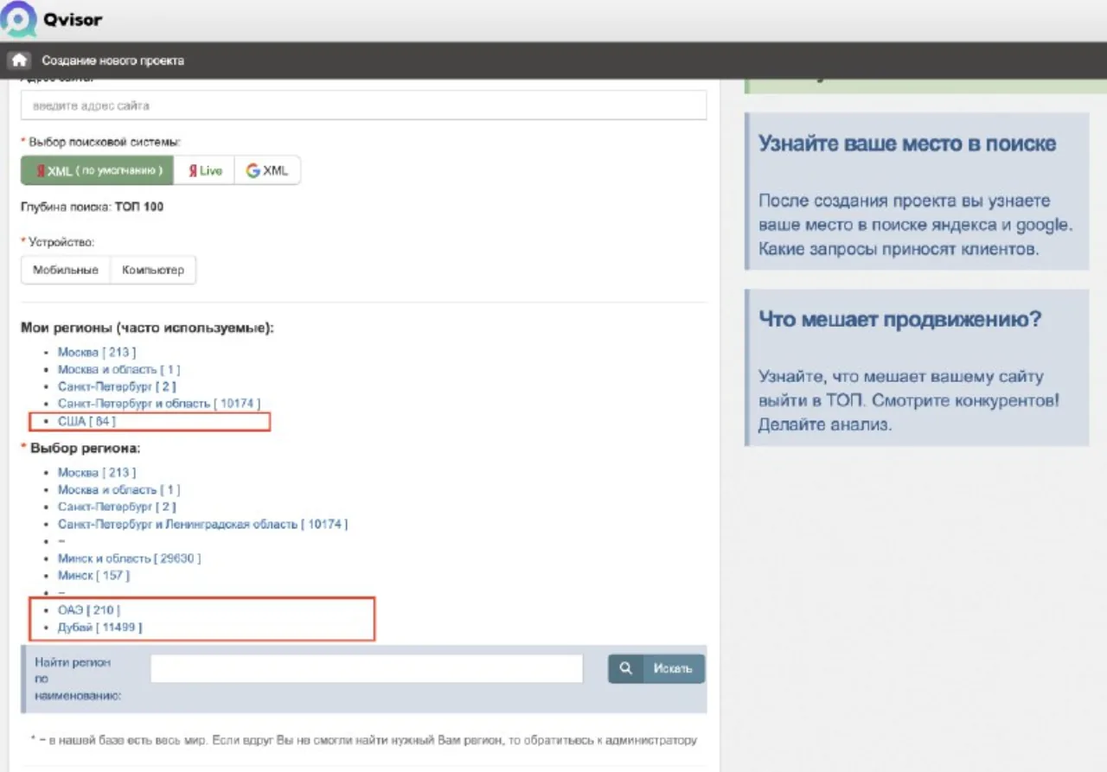Click the site address input field
Viewport: 1107px width, 772px height.
[363, 105]
